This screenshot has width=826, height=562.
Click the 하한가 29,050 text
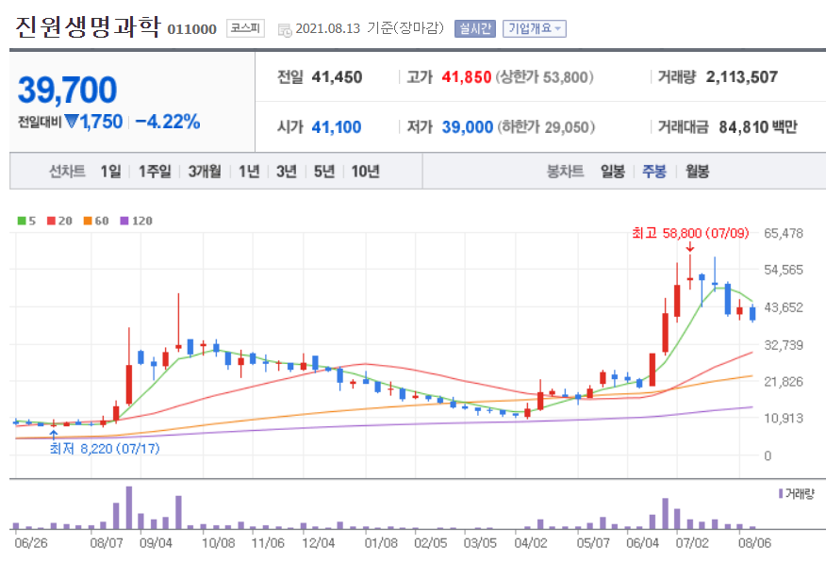tap(546, 127)
